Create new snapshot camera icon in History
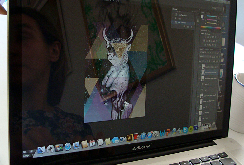 [x=188, y=27]
